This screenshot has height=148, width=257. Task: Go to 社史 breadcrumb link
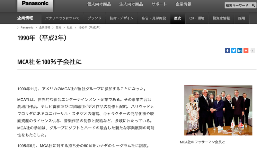[x=70, y=28]
